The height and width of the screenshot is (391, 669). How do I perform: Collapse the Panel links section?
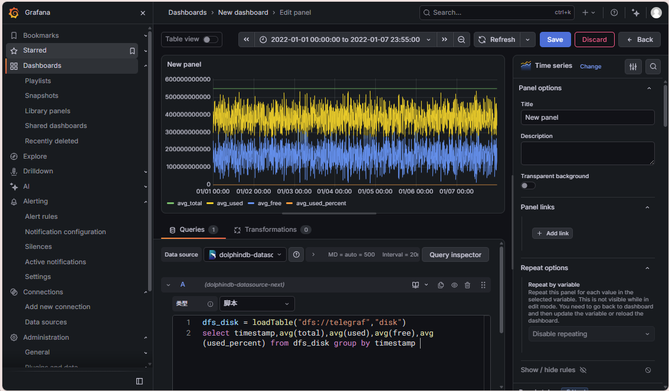tap(647, 207)
